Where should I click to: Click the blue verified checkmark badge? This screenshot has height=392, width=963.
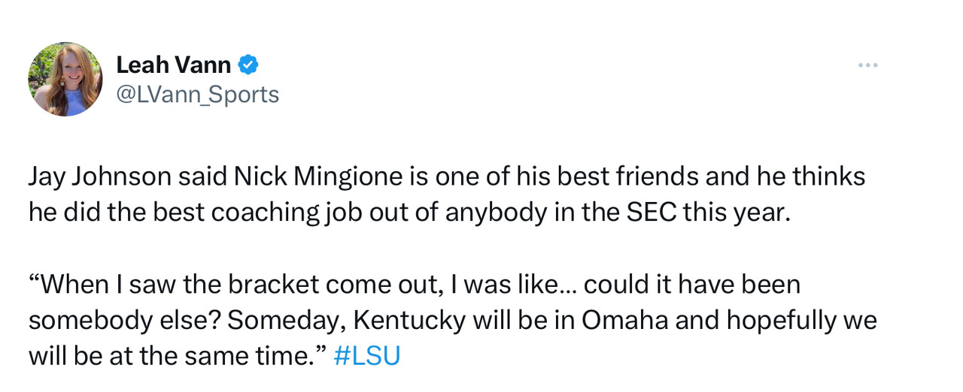tap(248, 65)
